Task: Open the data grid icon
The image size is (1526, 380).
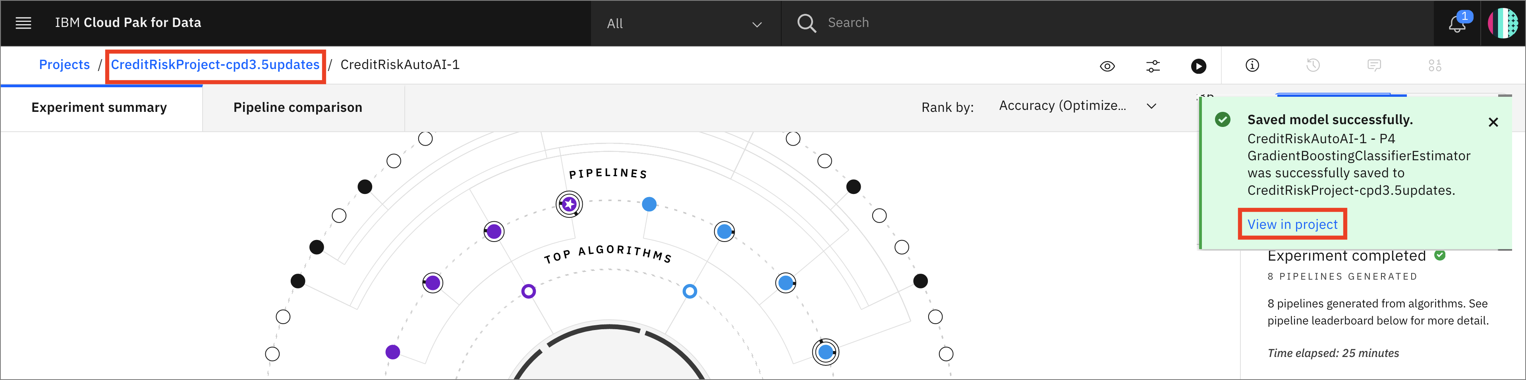Action: (1435, 65)
